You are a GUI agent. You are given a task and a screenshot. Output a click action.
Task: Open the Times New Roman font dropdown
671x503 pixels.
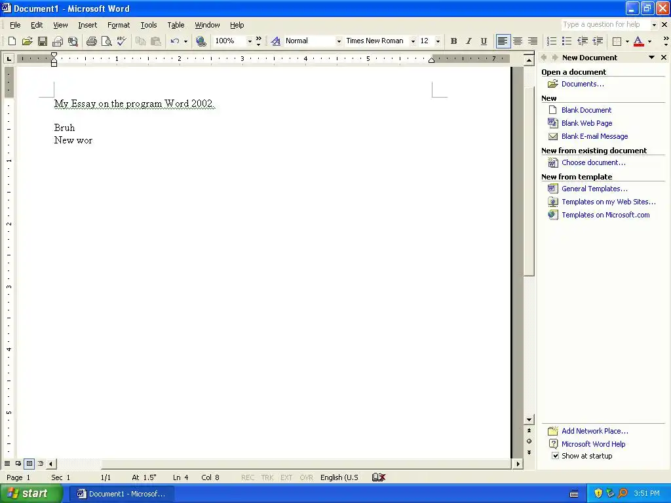tap(413, 41)
